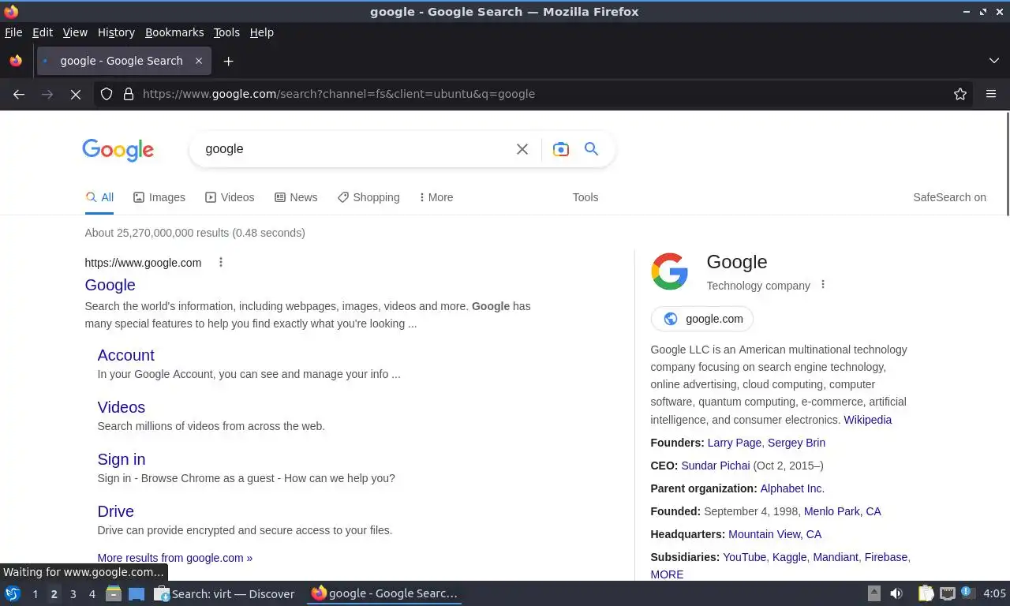Open the Sign in sitelink
This screenshot has width=1010, height=606.
pyautogui.click(x=121, y=459)
